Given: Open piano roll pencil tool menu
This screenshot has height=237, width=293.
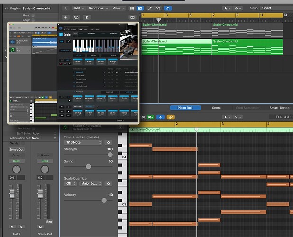Looking at the screenshot, I should 238,117.
